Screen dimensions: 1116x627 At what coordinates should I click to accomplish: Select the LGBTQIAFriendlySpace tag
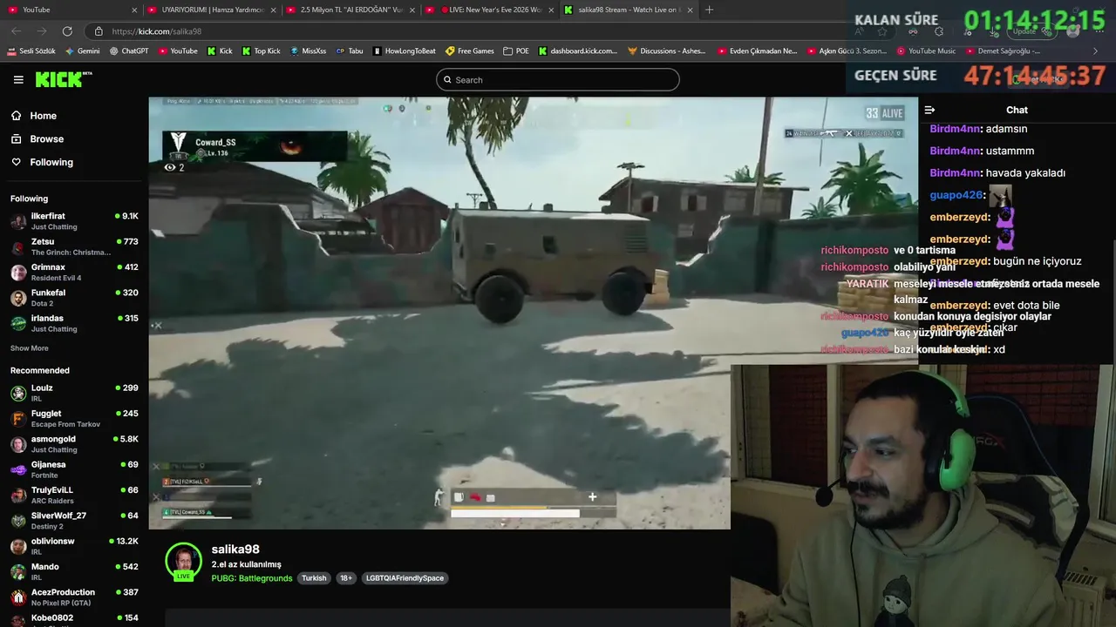pyautogui.click(x=405, y=578)
